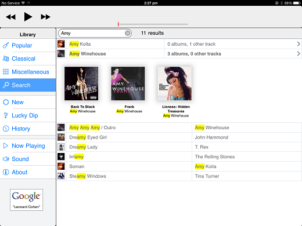Click the New badge icon
Viewport: 302px width, 226px height.
coord(6,102)
